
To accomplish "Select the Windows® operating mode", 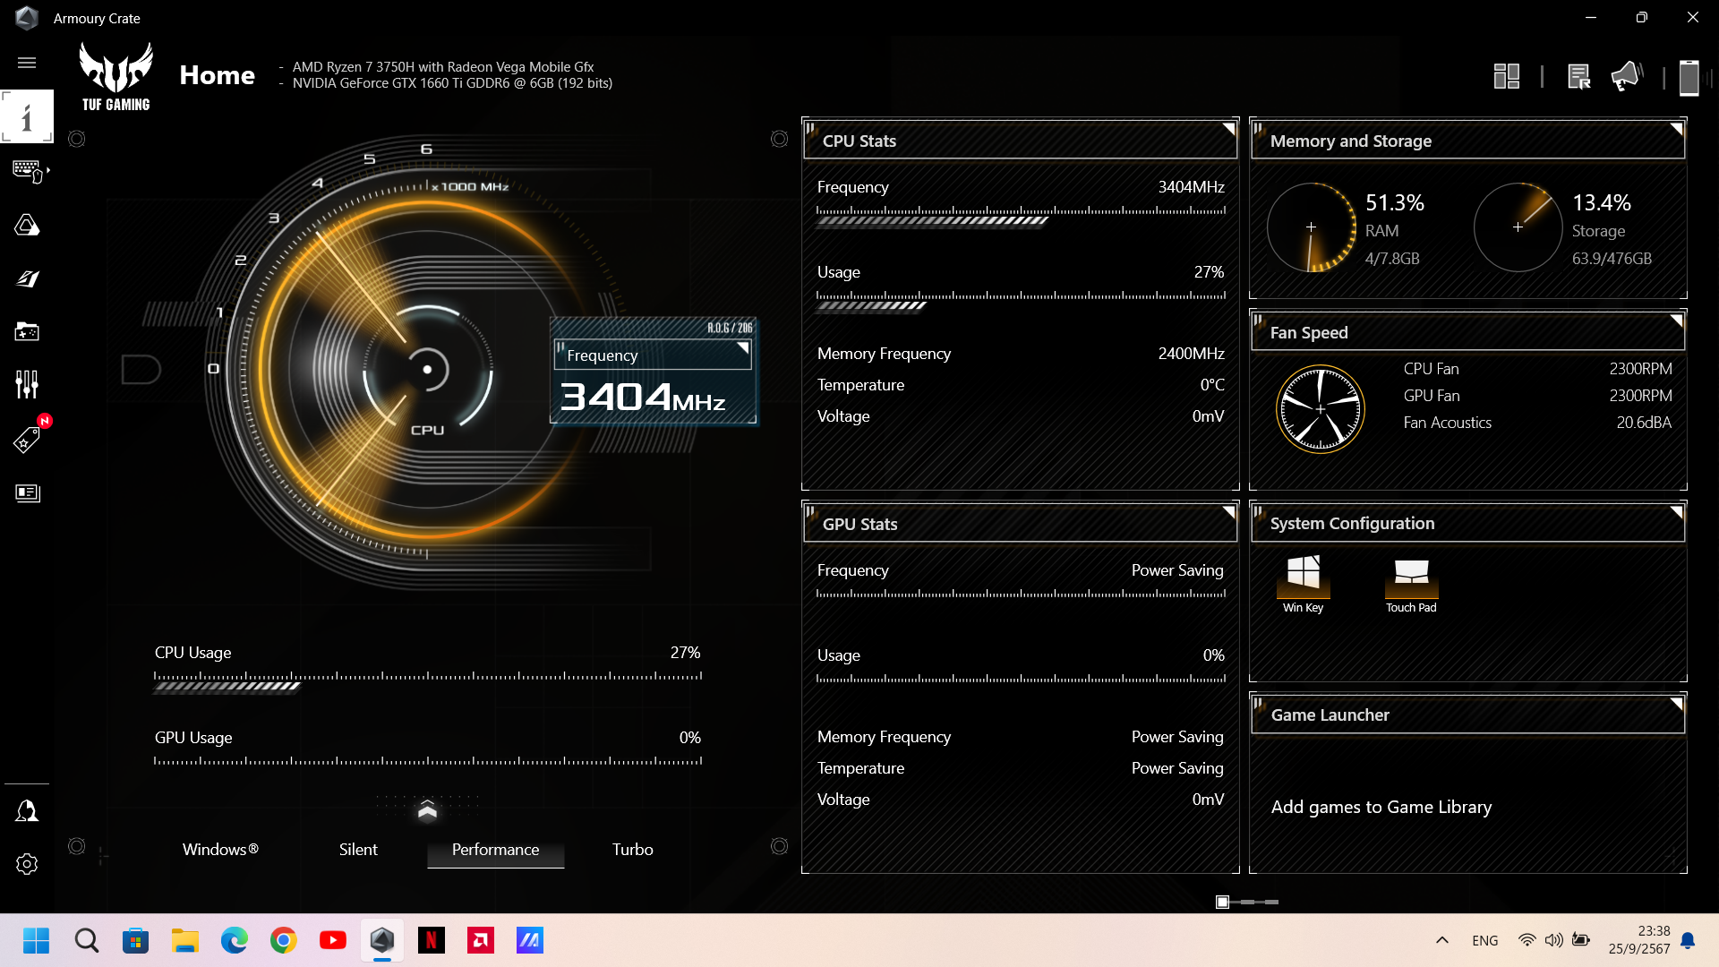I will click(x=220, y=850).
